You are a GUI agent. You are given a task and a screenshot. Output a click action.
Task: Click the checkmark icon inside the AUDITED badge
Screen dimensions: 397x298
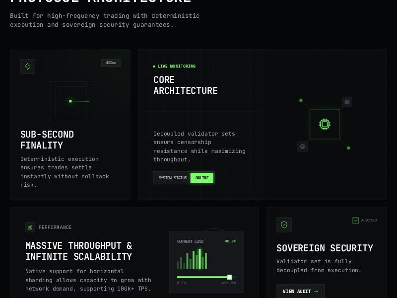[x=355, y=220]
